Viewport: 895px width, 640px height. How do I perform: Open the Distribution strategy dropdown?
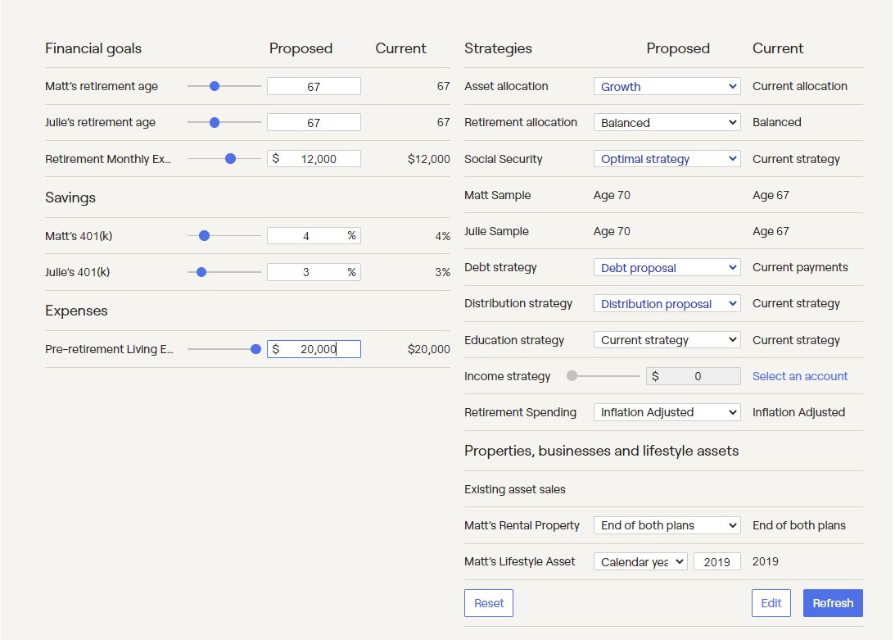667,303
